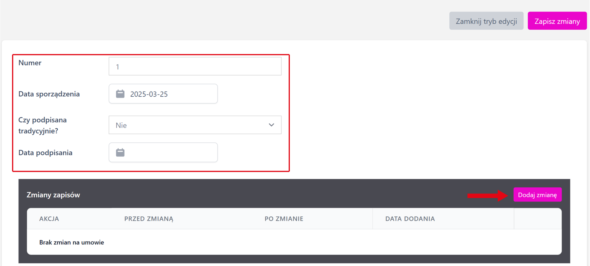
Task: Click the DATA DODANIA column header
Action: (410, 219)
